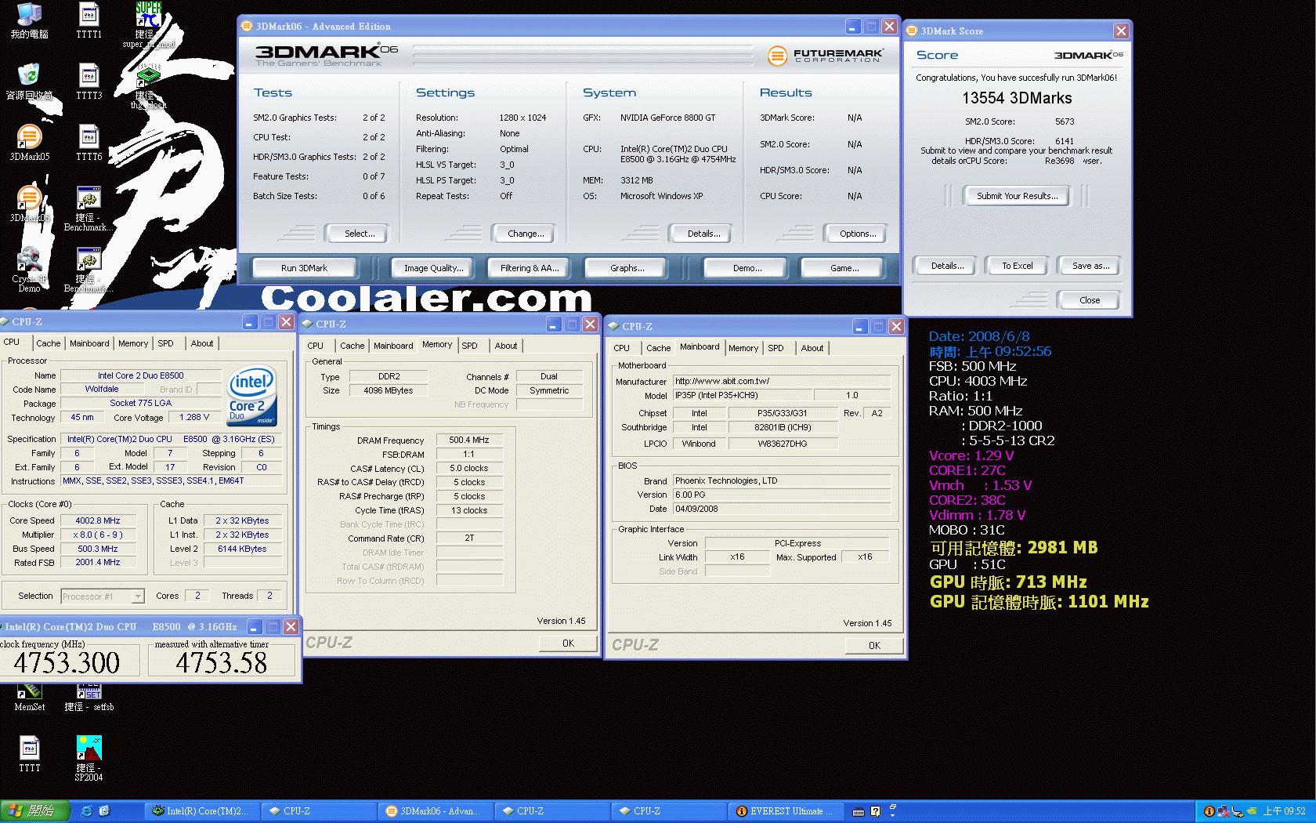Click the EVEREST tray icon

1209,811
